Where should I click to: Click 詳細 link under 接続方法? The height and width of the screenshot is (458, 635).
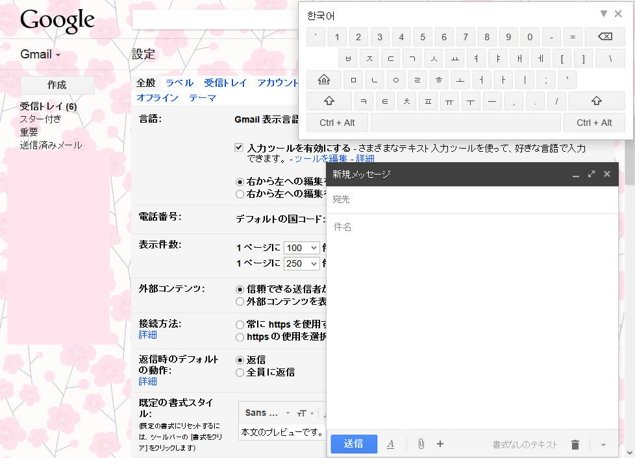coord(147,335)
